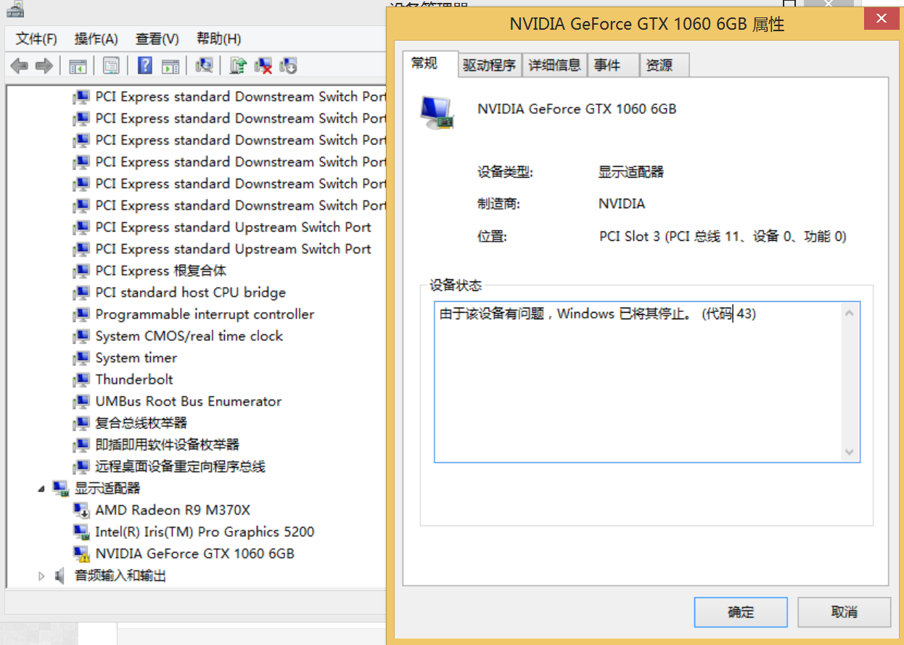904x645 pixels.
Task: Expand the 音频输入和输出 category
Action: (41, 575)
